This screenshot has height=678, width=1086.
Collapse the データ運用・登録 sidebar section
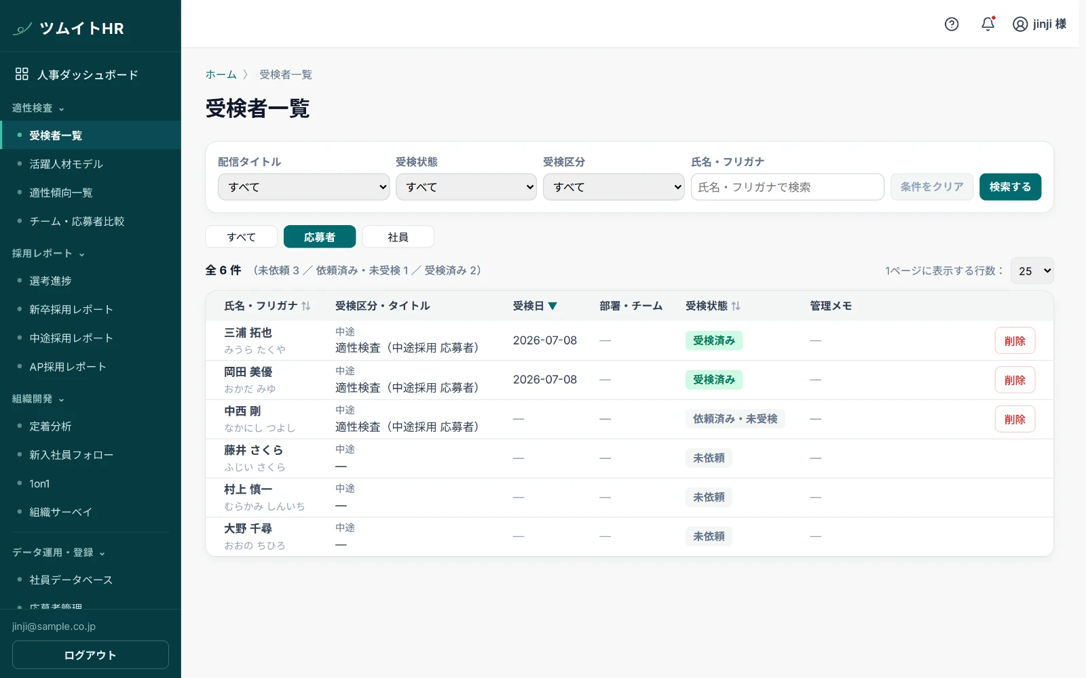(58, 553)
